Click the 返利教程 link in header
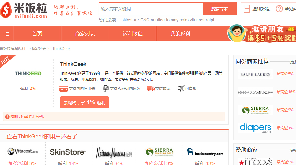The image size is (296, 165). pyautogui.click(x=261, y=9)
